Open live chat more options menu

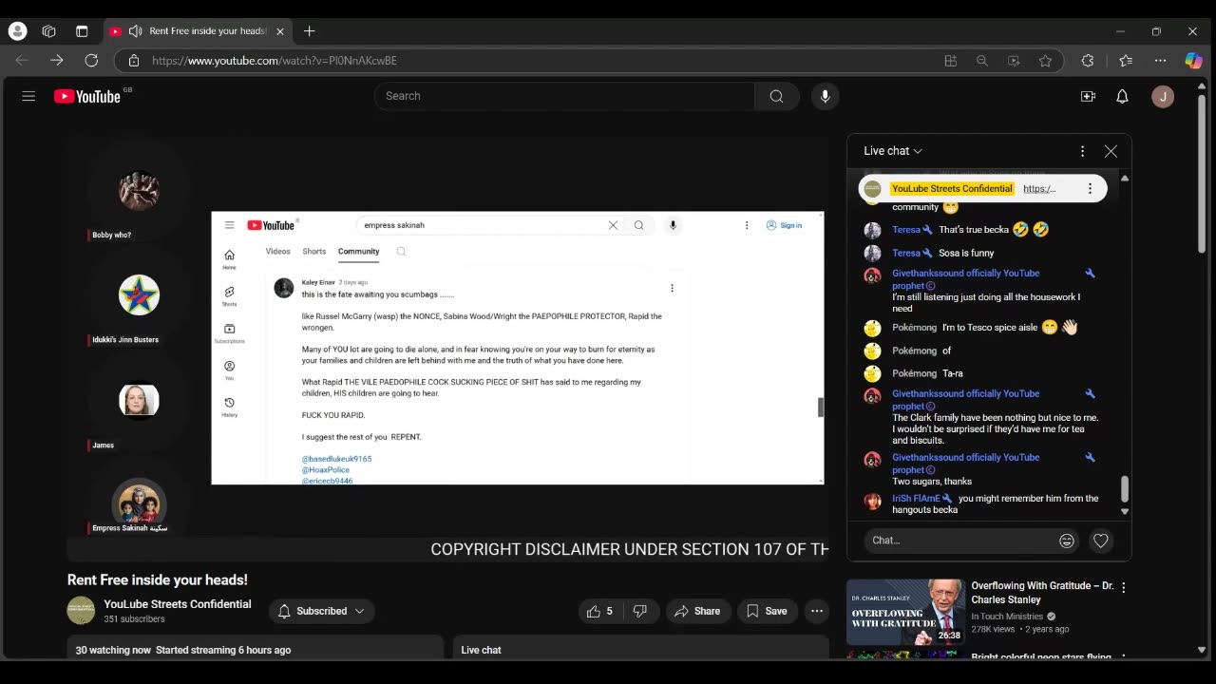click(1082, 151)
